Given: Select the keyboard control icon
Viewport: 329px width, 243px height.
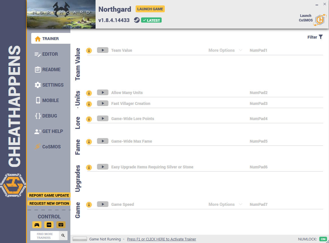Looking at the screenshot, I should pos(61,225).
